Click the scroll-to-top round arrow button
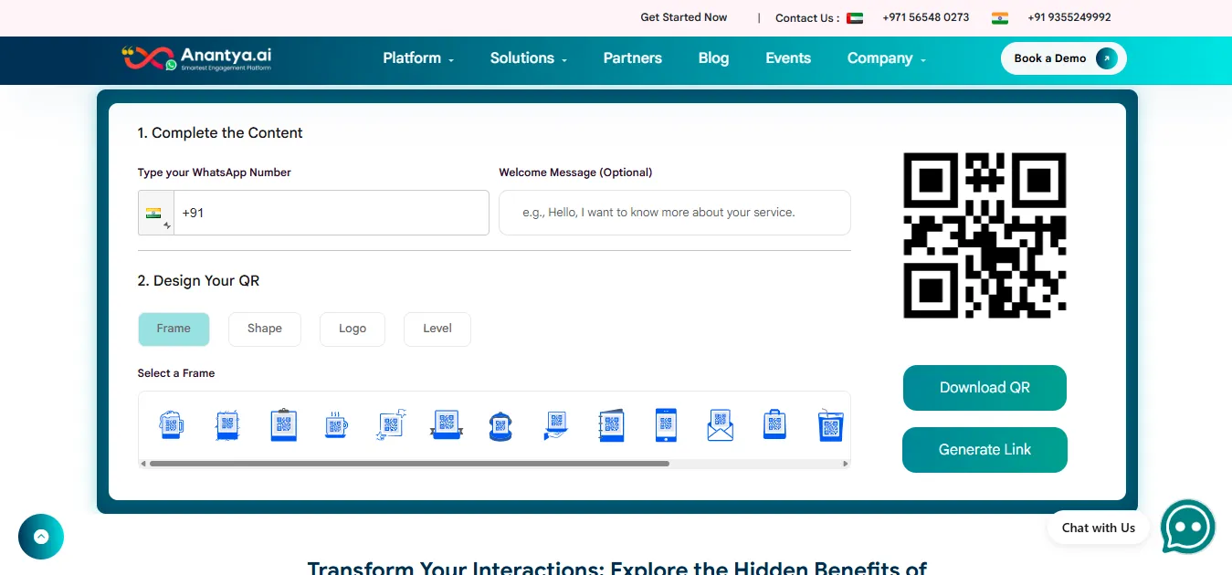Viewport: 1232px width, 575px height. click(x=41, y=537)
